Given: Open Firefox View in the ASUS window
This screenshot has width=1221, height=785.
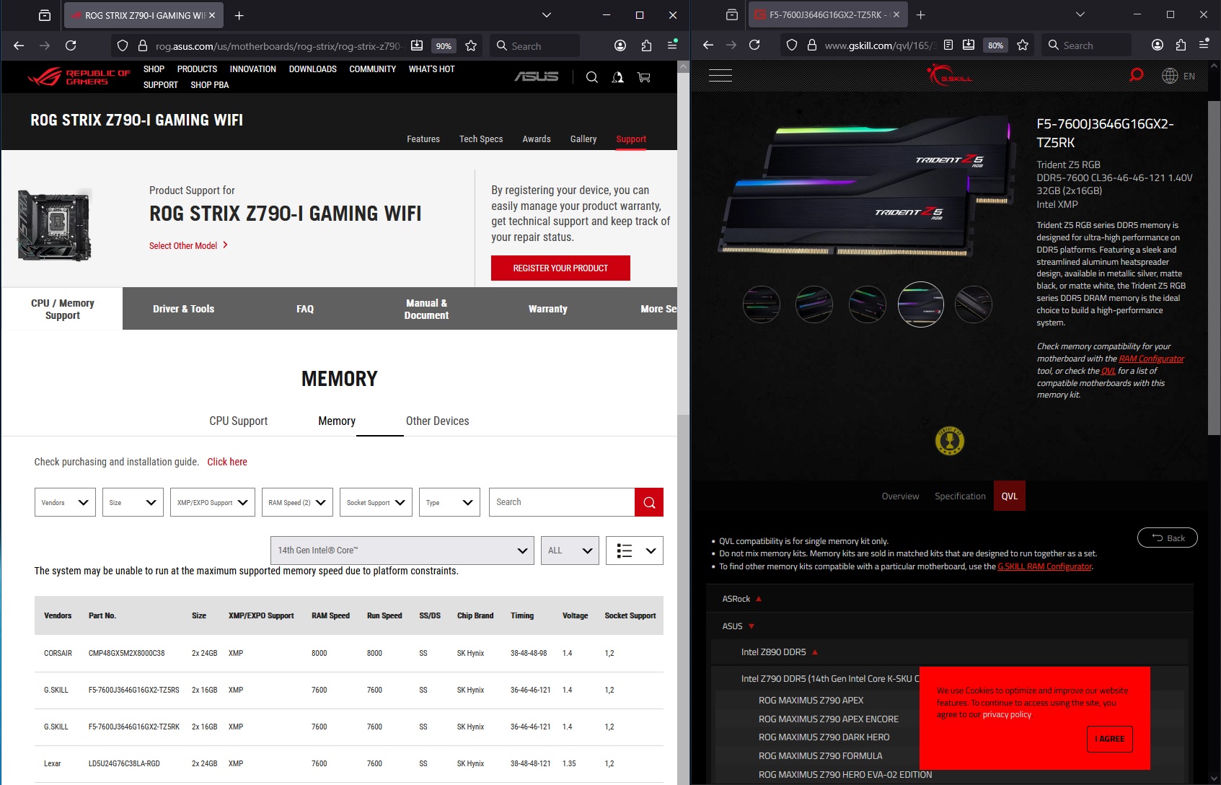Looking at the screenshot, I should point(45,15).
